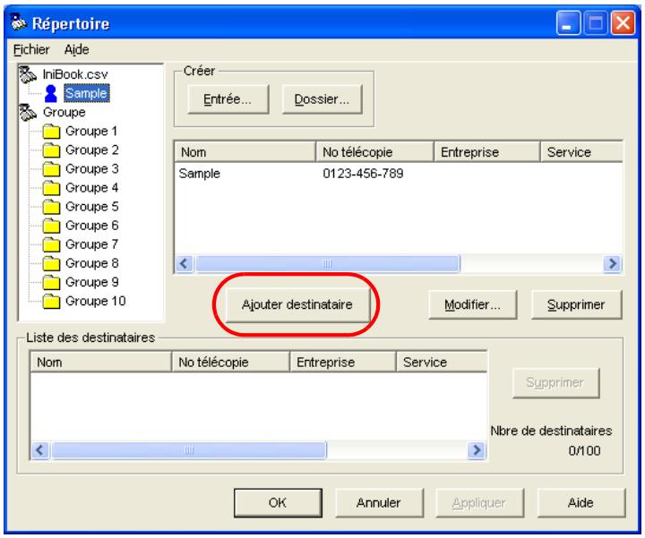Click recipients list left scroll arrow

(x=40, y=450)
